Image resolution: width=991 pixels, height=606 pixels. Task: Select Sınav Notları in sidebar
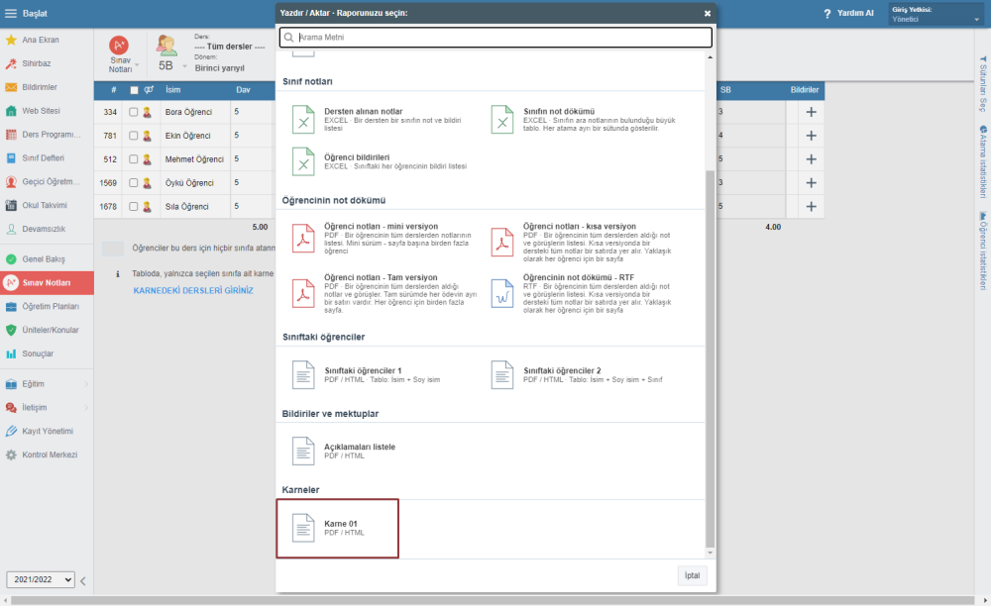point(47,283)
